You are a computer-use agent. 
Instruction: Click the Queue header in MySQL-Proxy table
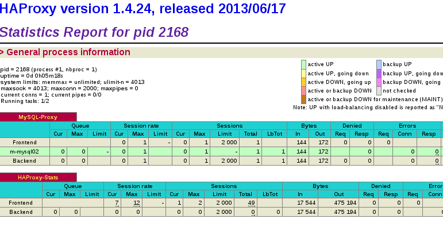80,126
